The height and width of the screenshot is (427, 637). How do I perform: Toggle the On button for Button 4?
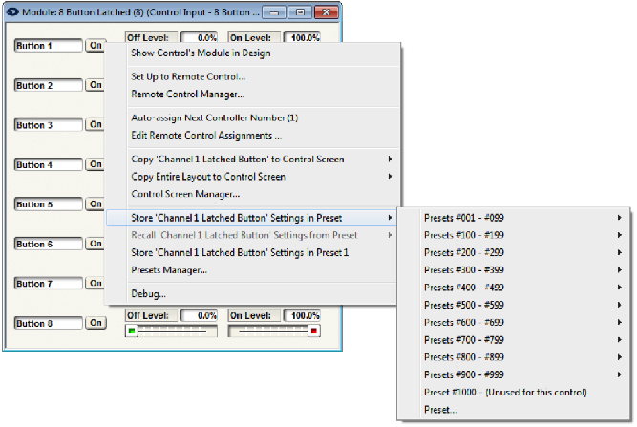tap(96, 164)
